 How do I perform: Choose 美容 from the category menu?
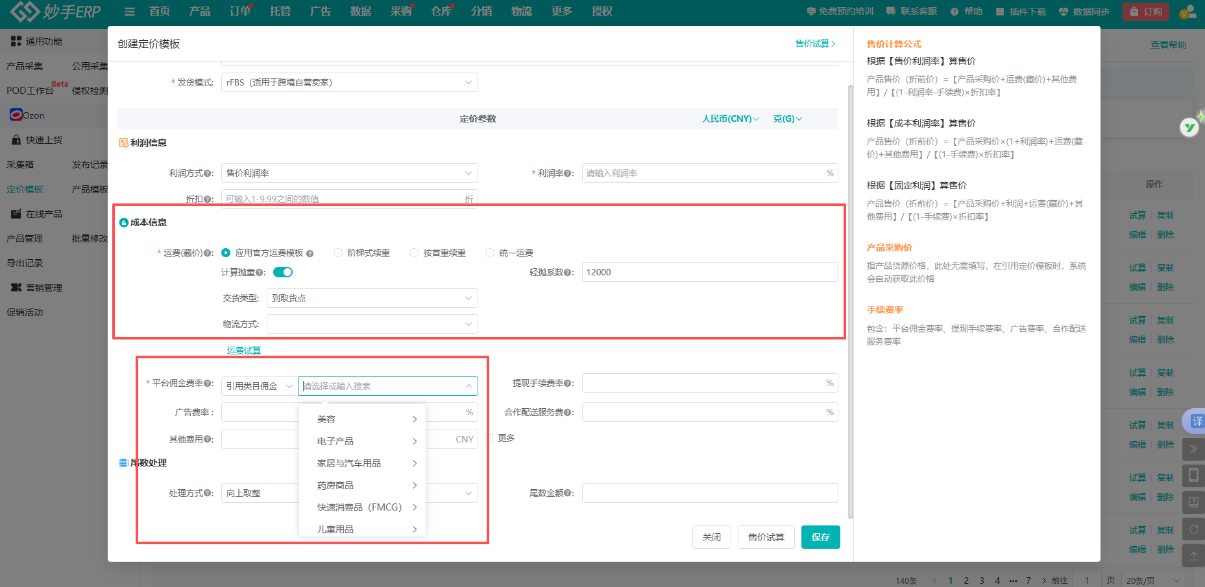click(x=326, y=419)
